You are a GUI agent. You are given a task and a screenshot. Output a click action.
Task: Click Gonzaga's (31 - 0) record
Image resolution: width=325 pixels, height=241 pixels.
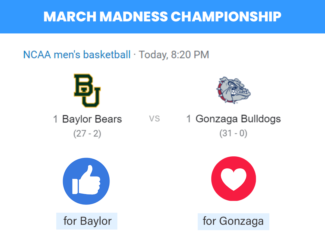click(x=234, y=133)
